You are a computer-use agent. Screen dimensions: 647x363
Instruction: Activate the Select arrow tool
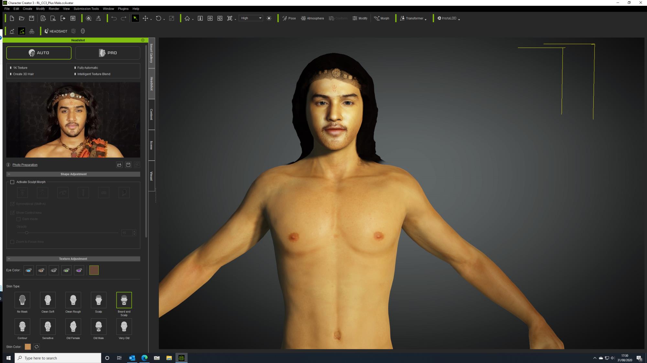[135, 18]
